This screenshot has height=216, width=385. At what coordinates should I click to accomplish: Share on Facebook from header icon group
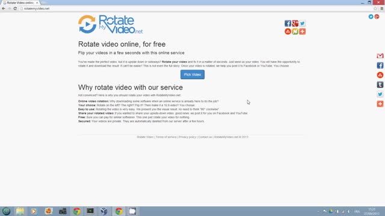pyautogui.click(x=288, y=23)
